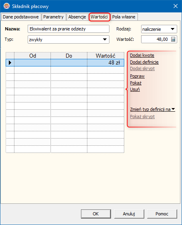Viewport: 182px width, 225px height.
Task: Open the Parametry tab
Action: 53,17
